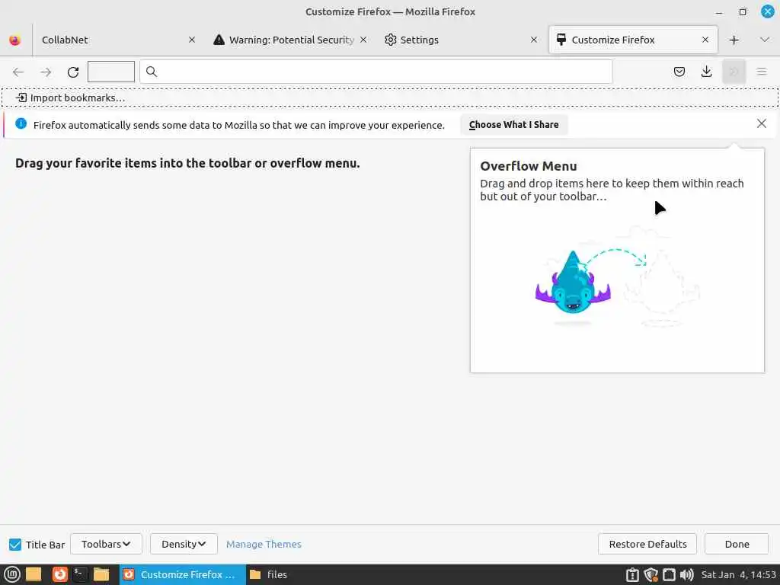780x585 pixels.
Task: Click the back arrow navigation button
Action: (x=18, y=72)
